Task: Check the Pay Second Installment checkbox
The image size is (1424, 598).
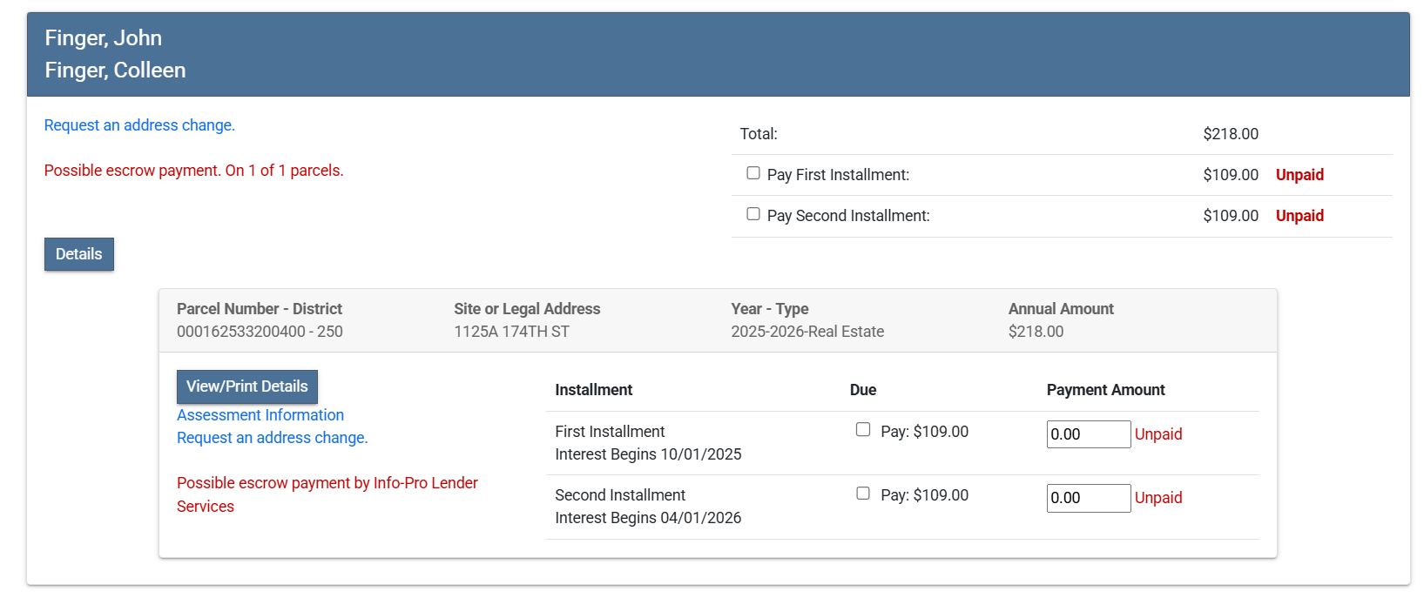Action: click(x=753, y=214)
